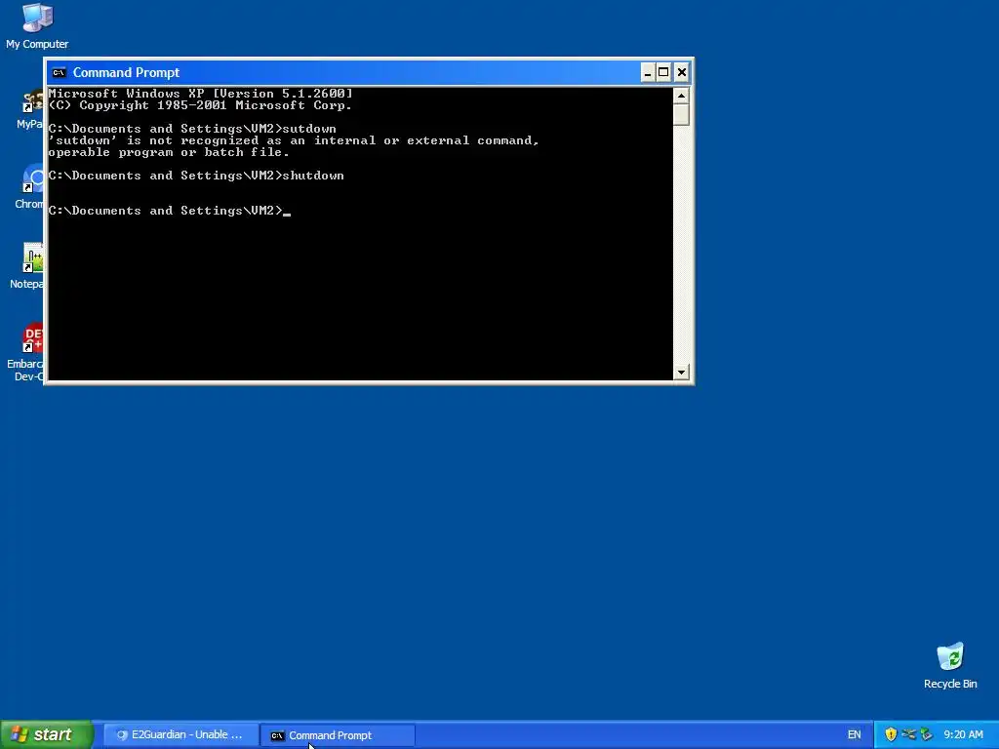Click the "'sutdown' is not recognized" error line

point(294,140)
